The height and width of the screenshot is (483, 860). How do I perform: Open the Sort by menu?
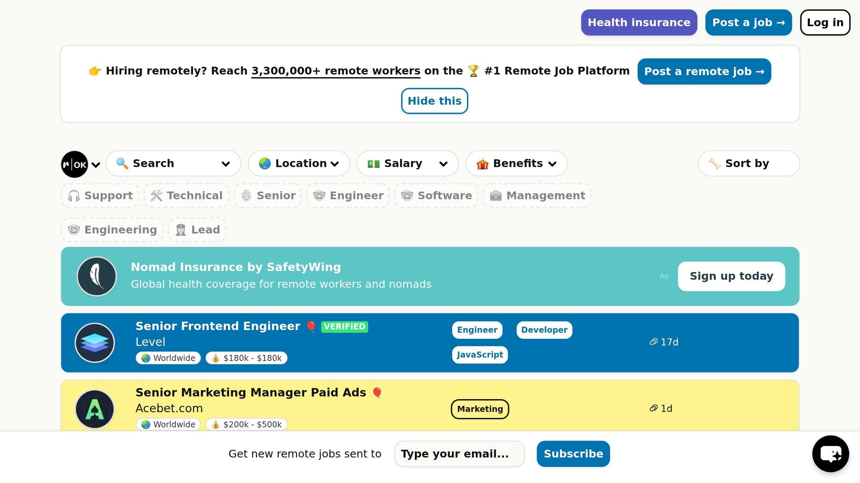pos(748,164)
